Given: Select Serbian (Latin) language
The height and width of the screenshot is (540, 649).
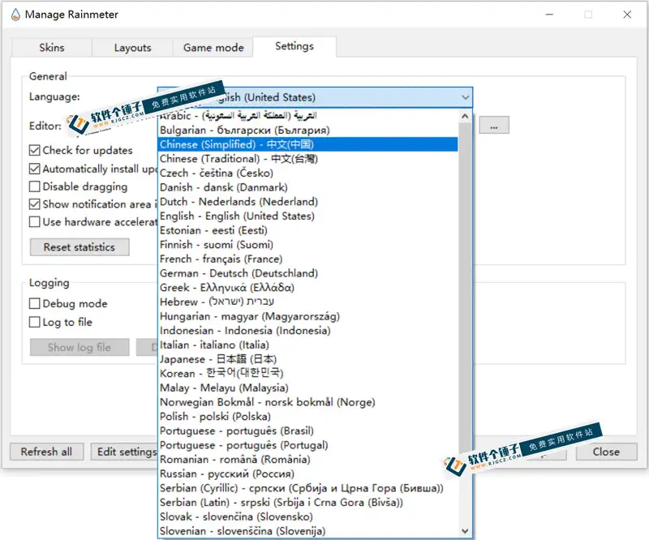Looking at the screenshot, I should [x=308, y=503].
